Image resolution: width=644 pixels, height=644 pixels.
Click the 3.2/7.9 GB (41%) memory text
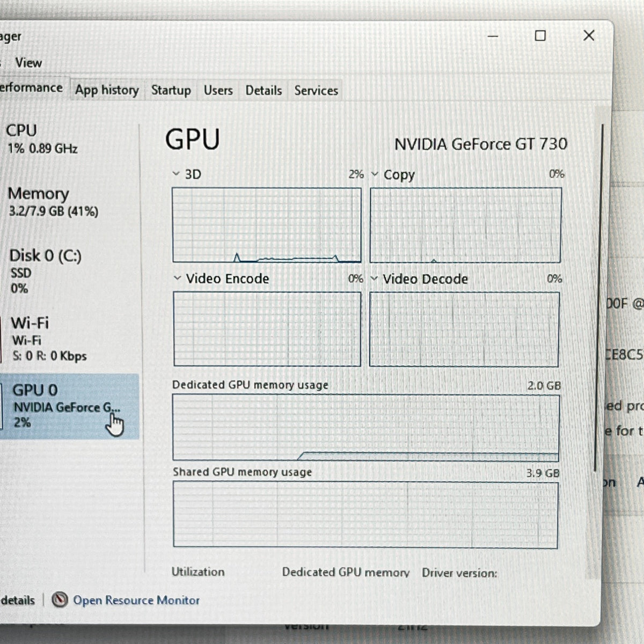click(53, 211)
